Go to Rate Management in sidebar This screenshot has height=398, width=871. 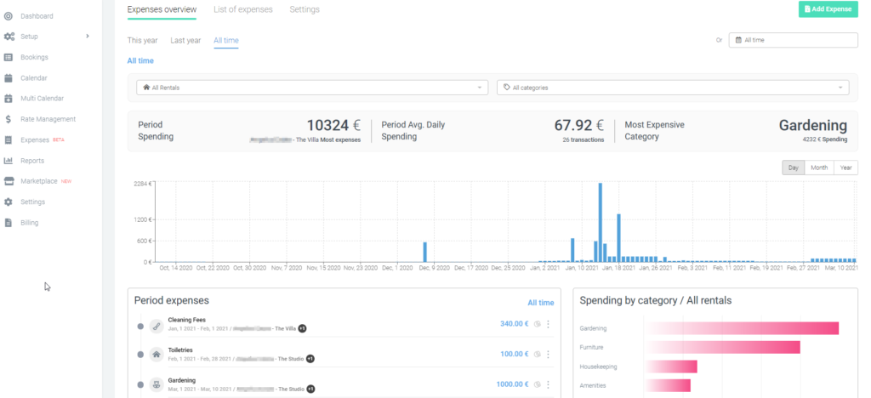coord(48,119)
